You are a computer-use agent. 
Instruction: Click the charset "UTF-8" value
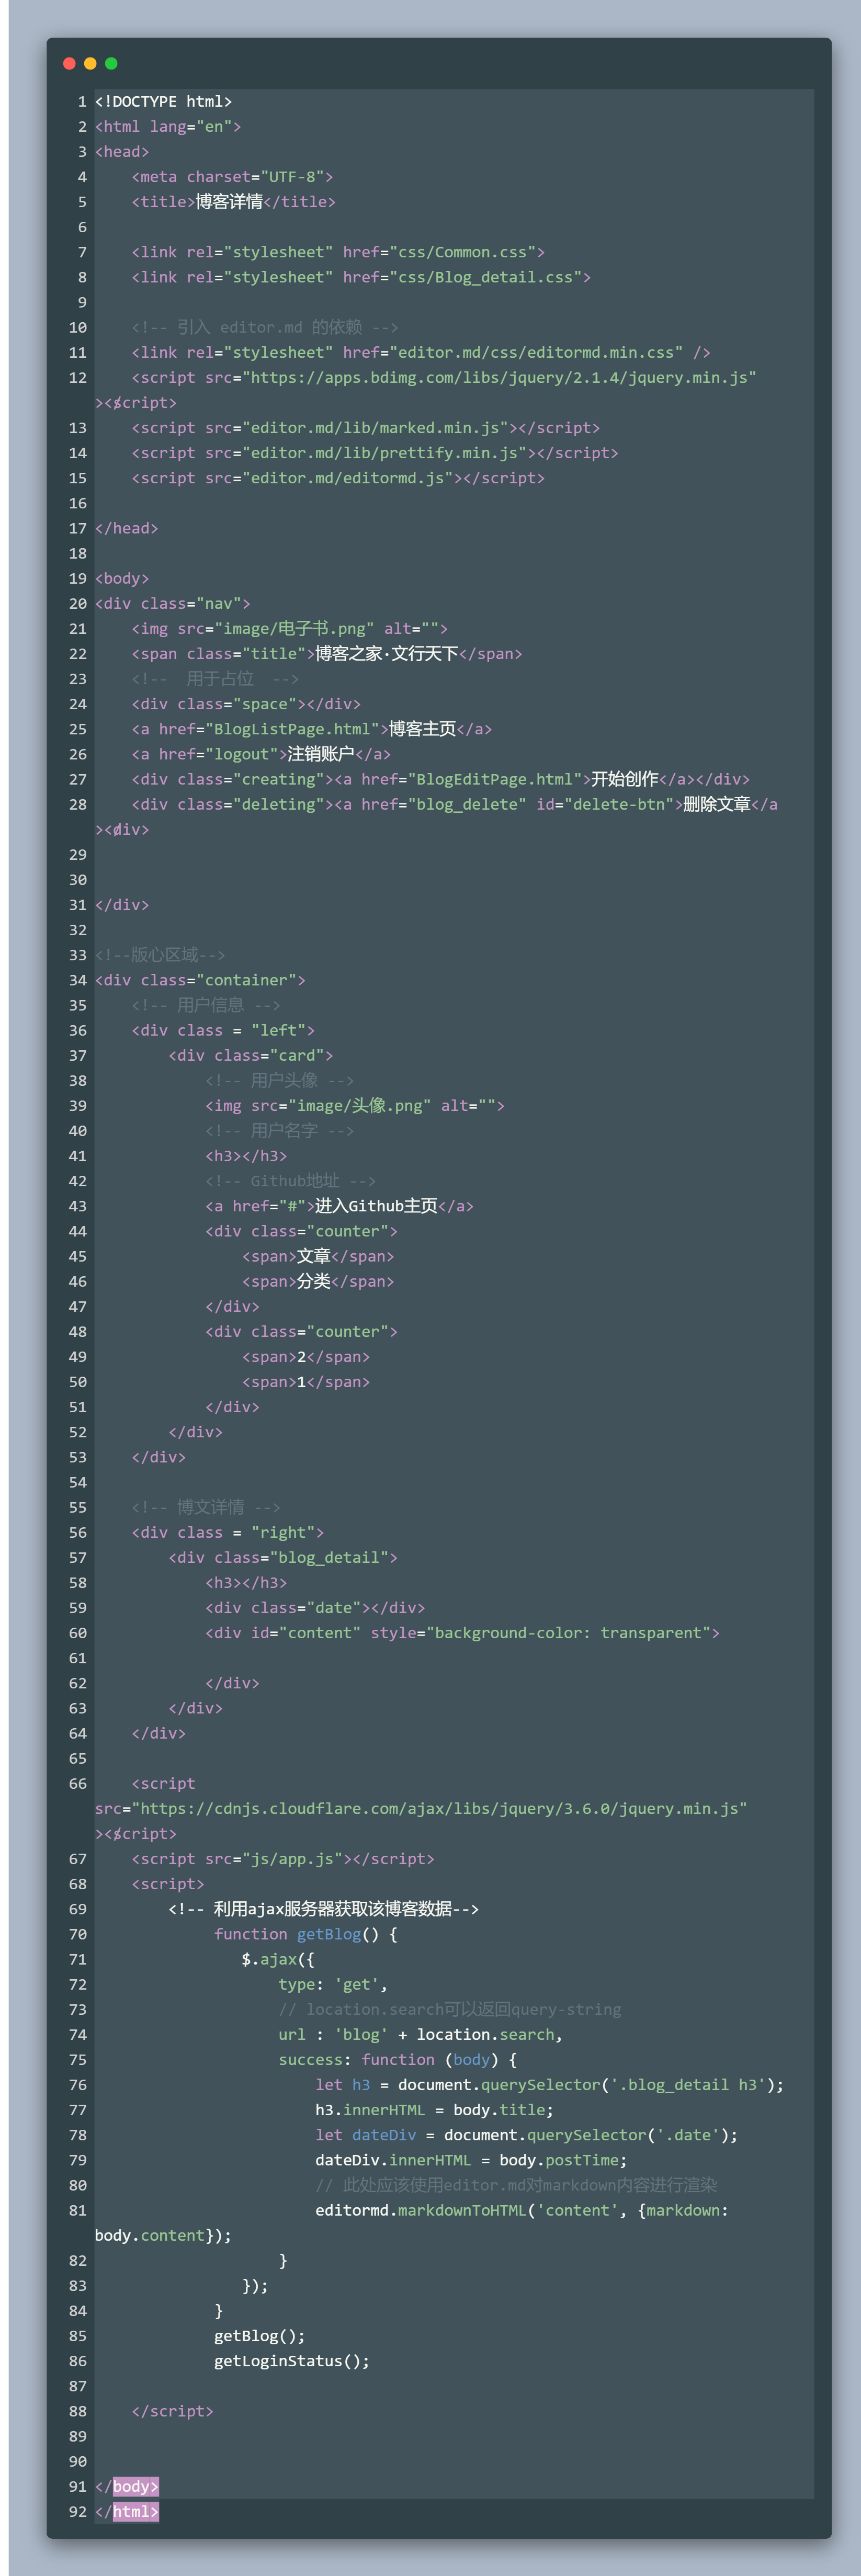coord(292,177)
